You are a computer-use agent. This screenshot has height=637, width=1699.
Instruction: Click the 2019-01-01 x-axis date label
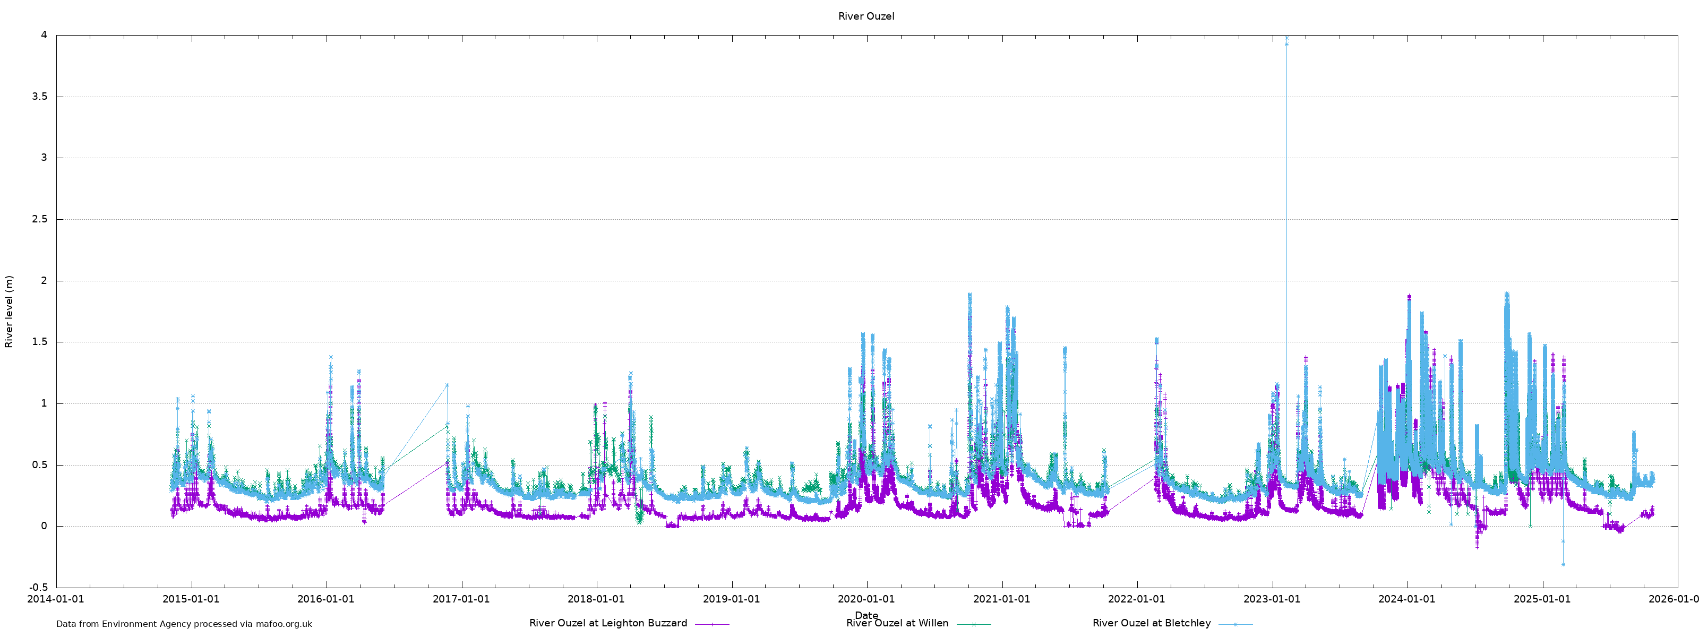731,599
